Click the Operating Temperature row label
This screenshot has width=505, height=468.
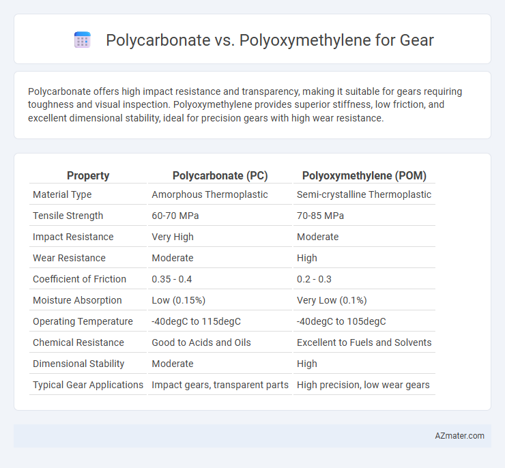point(83,321)
